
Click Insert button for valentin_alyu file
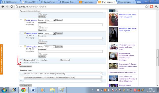[59, 47]
